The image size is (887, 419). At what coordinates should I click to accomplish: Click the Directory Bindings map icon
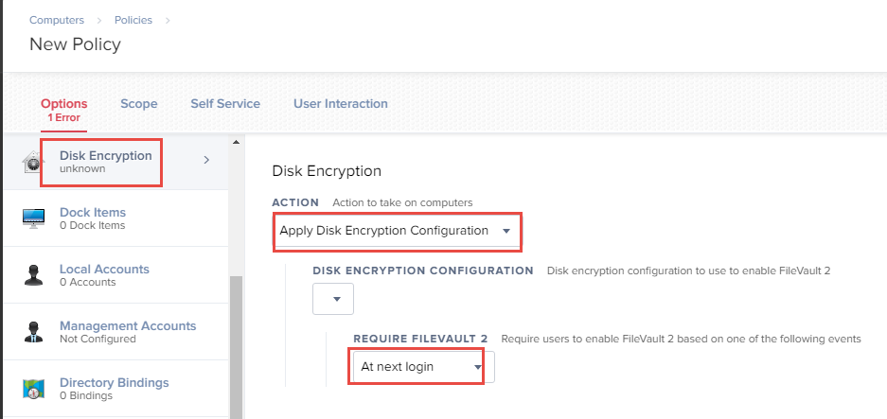[x=33, y=389]
